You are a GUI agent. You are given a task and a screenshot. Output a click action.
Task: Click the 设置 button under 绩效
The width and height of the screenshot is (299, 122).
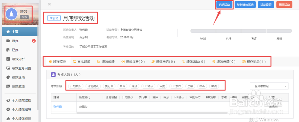(x=24, y=17)
